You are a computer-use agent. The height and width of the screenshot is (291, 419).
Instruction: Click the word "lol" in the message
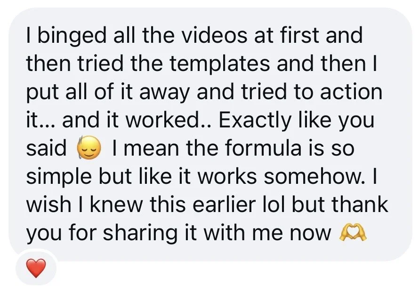[273, 204]
